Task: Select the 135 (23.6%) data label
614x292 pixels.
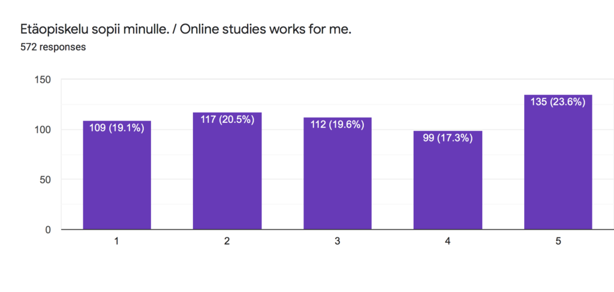Action: point(558,102)
